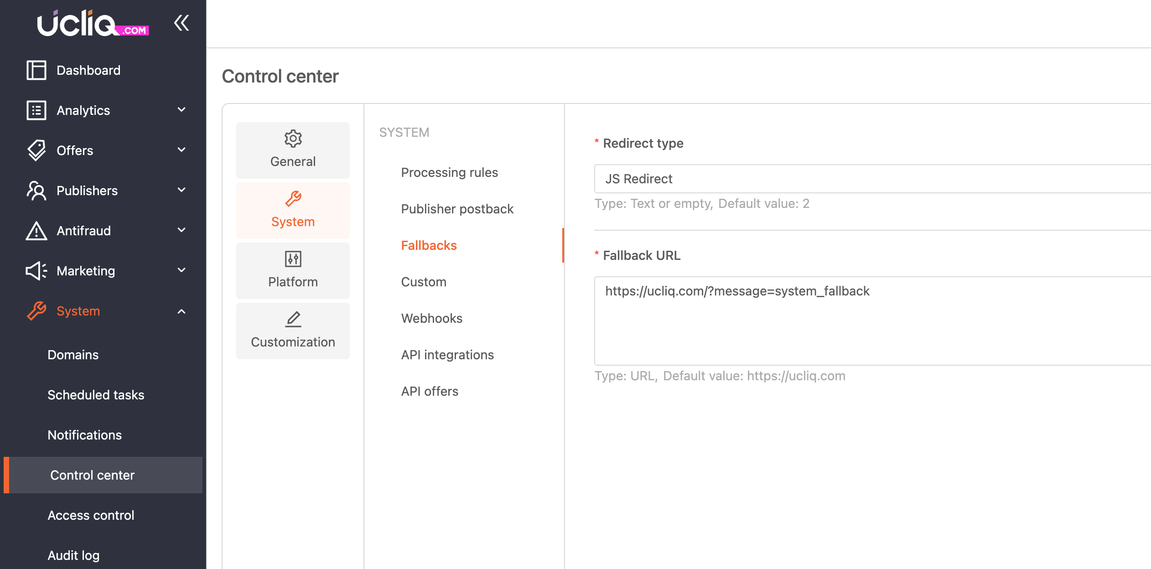Collapse the System sidebar menu chevron
Screen dimensions: 1151x569
[x=181, y=311]
